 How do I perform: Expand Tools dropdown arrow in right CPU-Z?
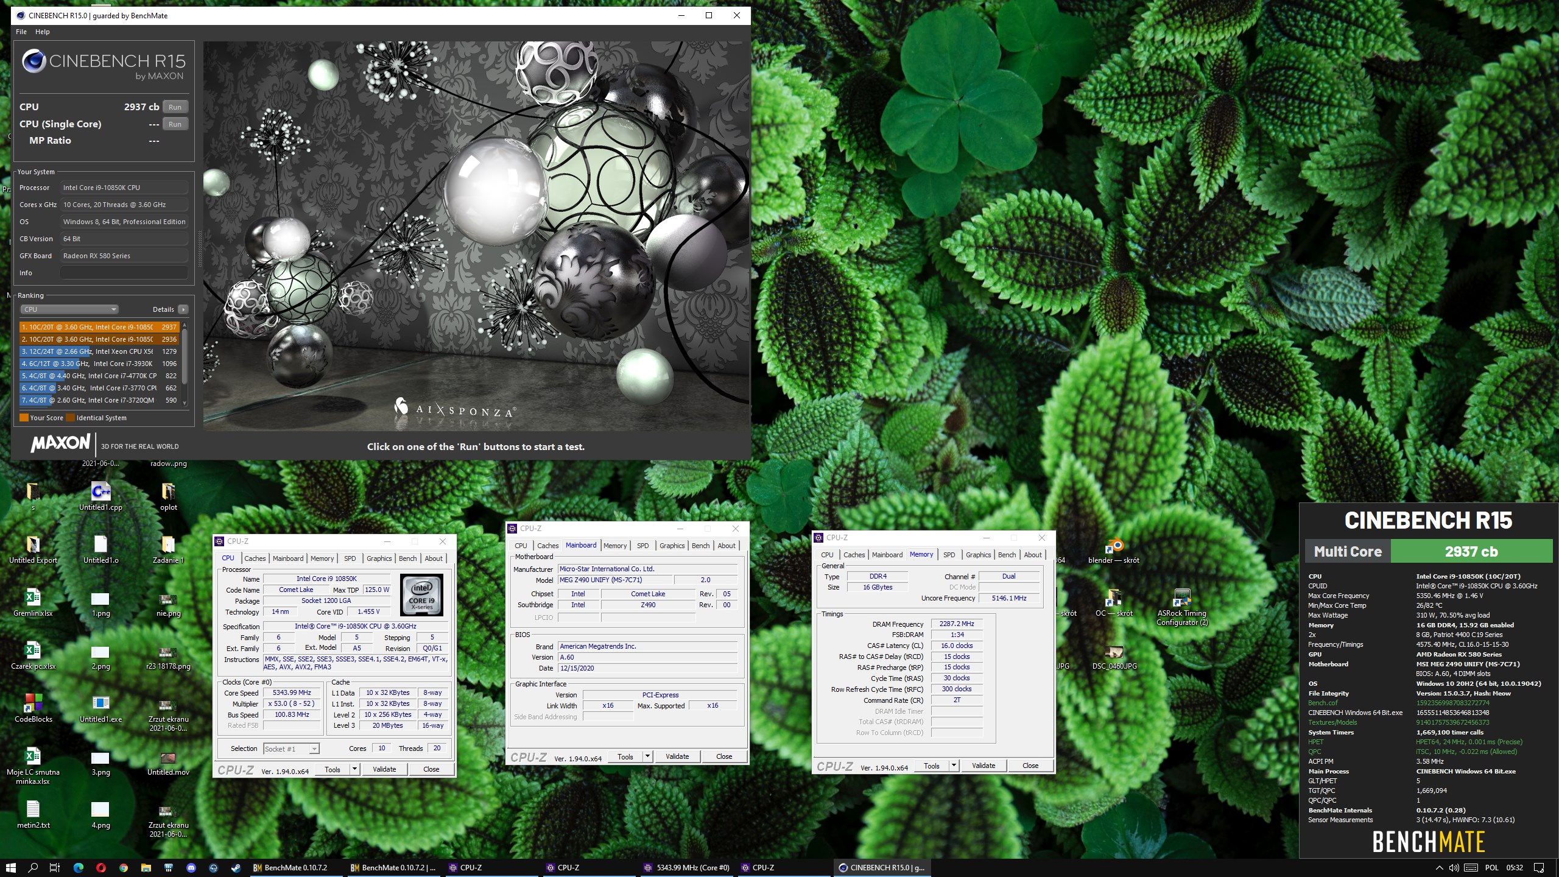954,766
